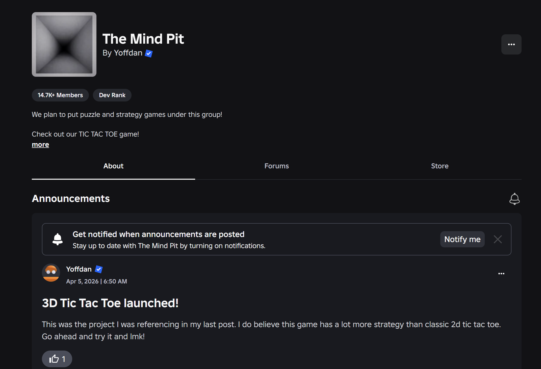
Task: Click the group title The Mind Pit
Action: 143,39
